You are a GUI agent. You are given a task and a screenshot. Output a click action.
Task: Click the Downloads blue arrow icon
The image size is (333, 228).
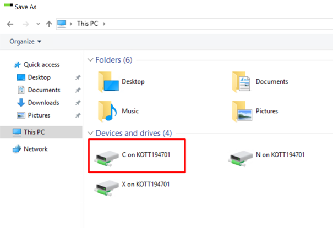(x=21, y=103)
